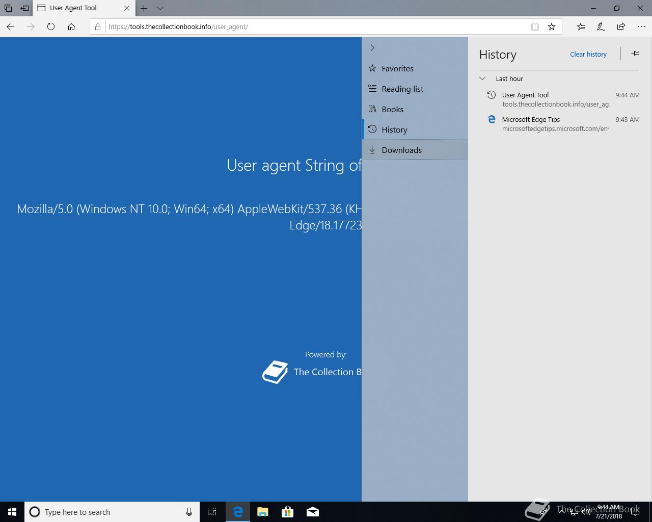Screen dimensions: 652x522
Task: Go to the home page
Action: [71, 27]
